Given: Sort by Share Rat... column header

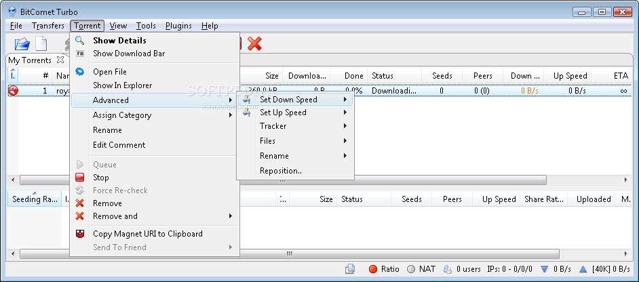Looking at the screenshot, I should click(x=543, y=199).
